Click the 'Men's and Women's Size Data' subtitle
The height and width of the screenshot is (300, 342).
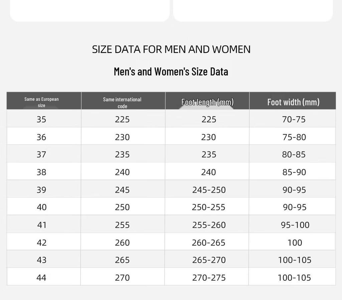coord(171,71)
